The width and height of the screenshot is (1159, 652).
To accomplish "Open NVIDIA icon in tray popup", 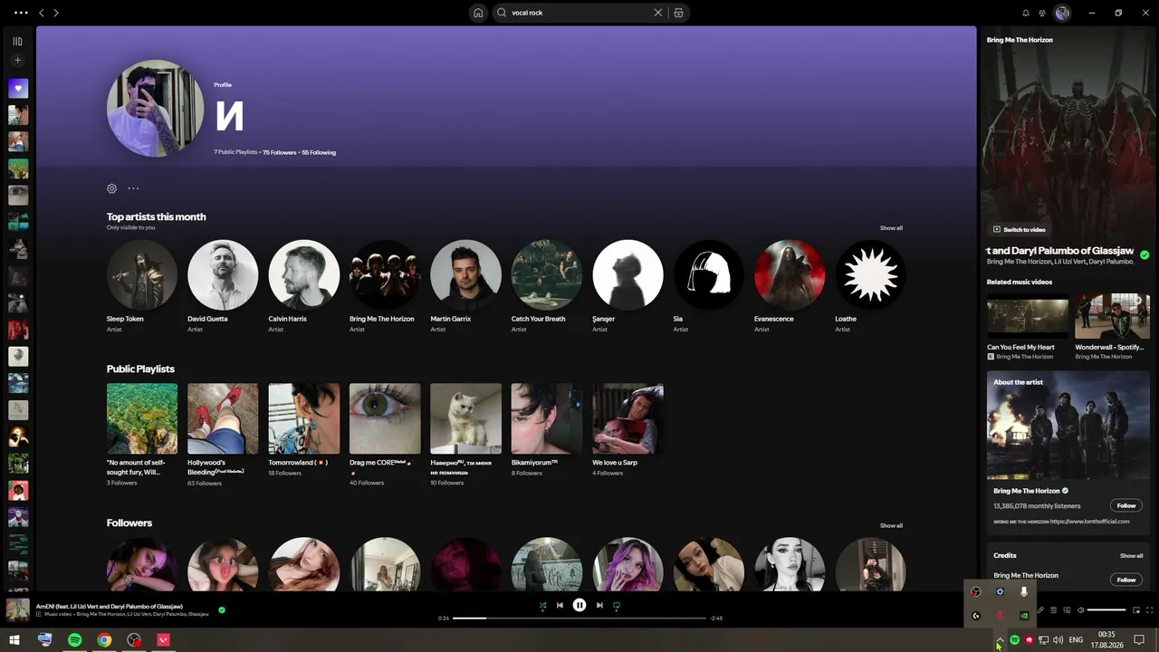I will (x=1024, y=616).
